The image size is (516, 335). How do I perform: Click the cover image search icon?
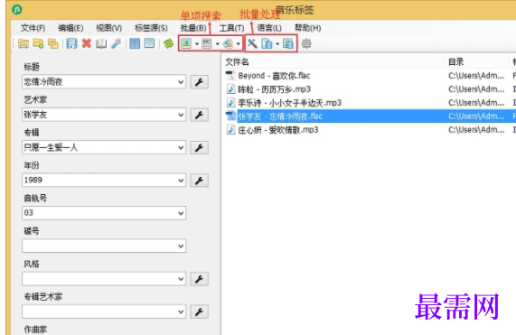coord(186,43)
